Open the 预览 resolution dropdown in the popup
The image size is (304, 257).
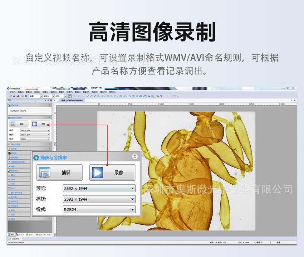point(133,188)
